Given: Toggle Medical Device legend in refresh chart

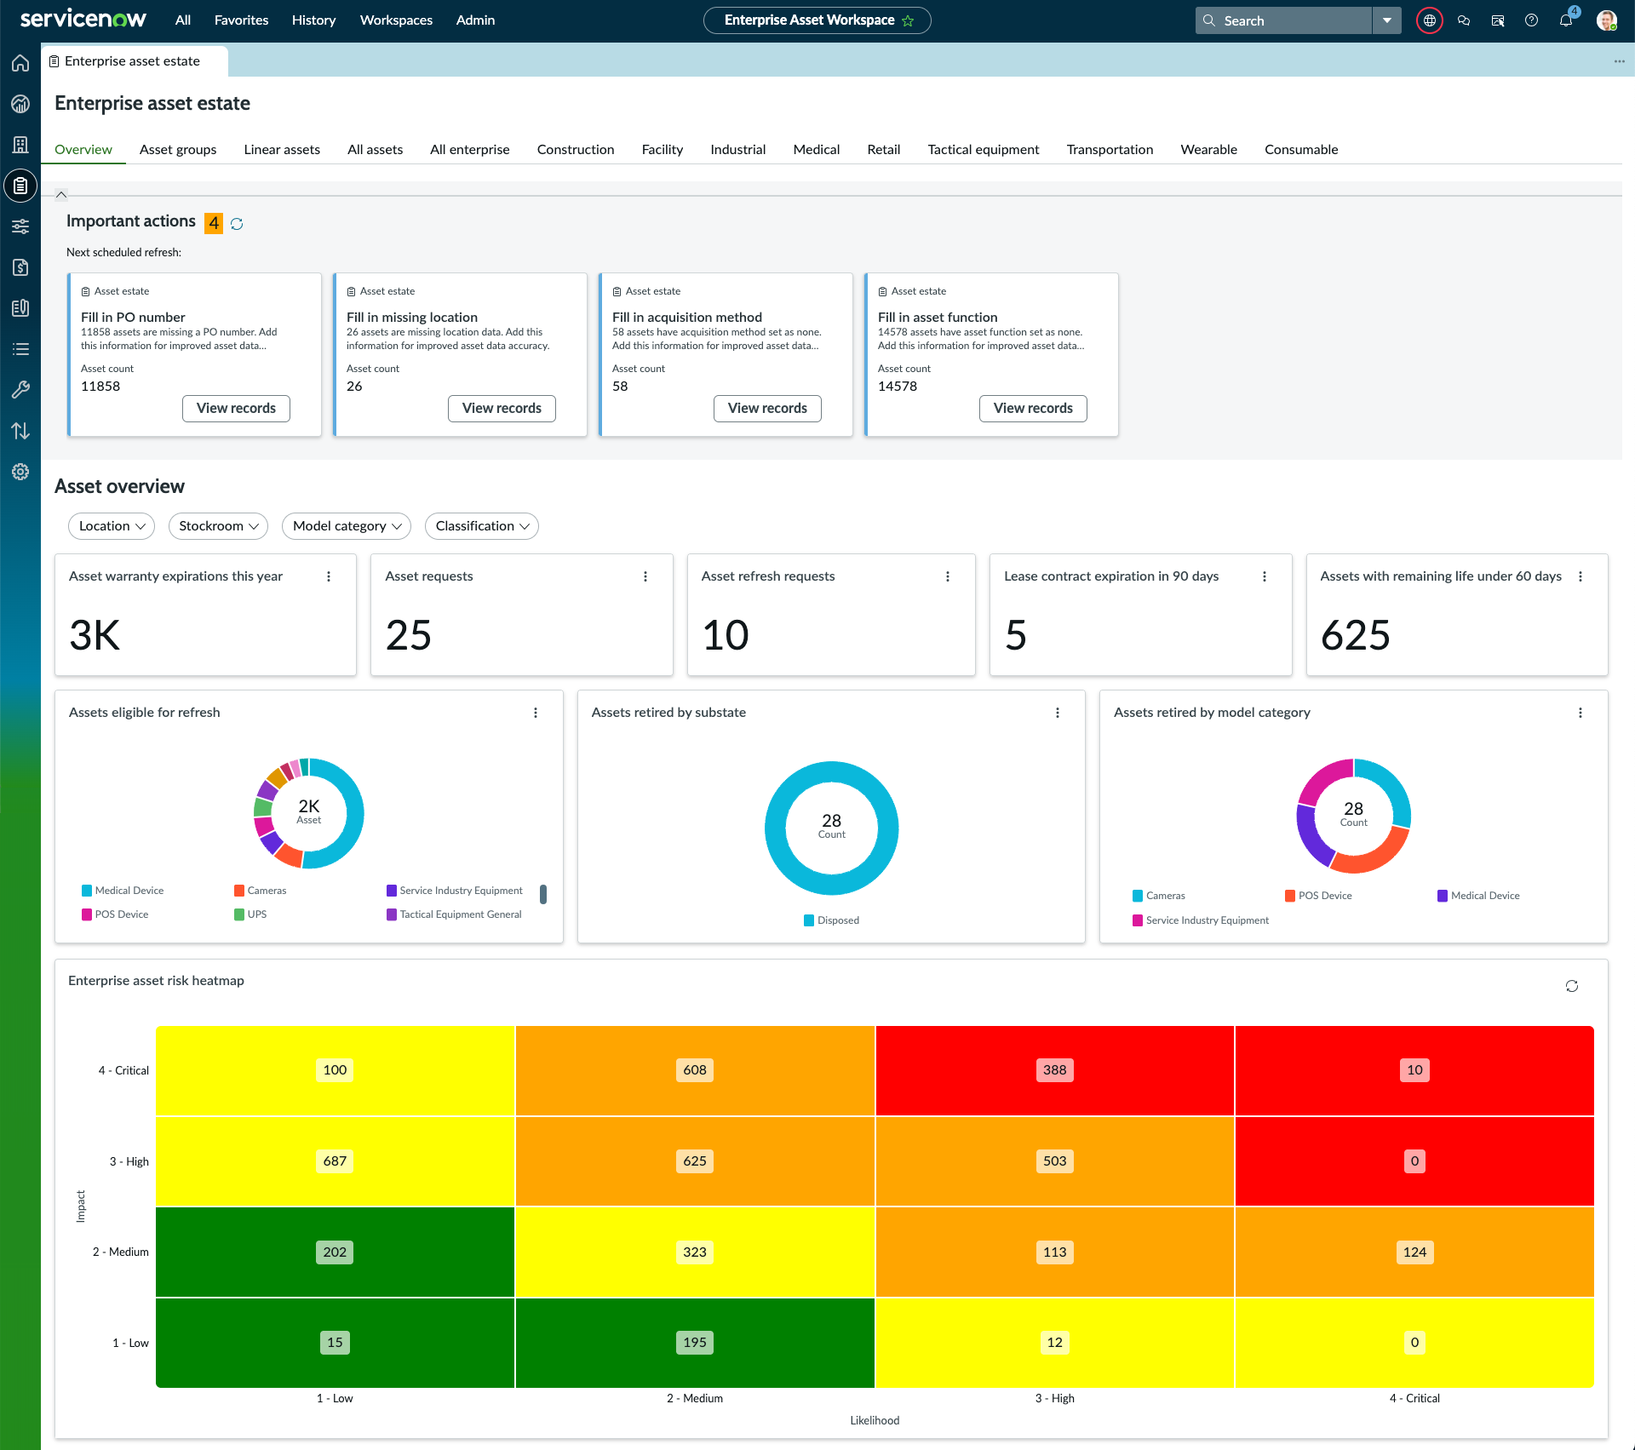Looking at the screenshot, I should 123,891.
